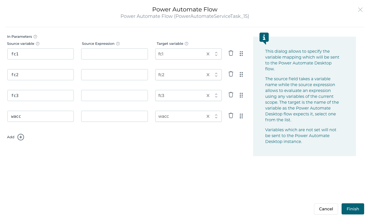This screenshot has width=370, height=220.
Task: Expand the wacc target variable list
Action: pyautogui.click(x=216, y=116)
